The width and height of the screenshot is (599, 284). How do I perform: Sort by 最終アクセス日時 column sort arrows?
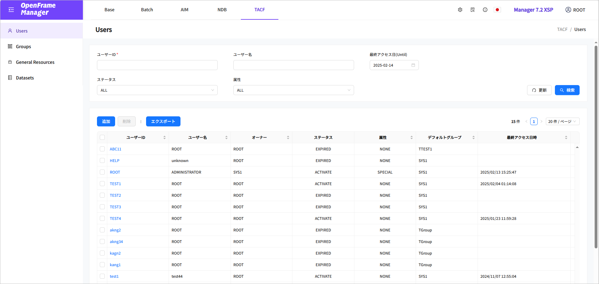[566, 138]
